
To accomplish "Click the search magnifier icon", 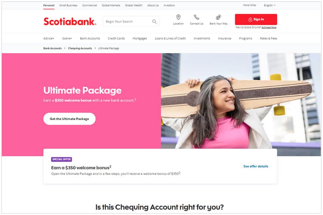I will click(154, 21).
